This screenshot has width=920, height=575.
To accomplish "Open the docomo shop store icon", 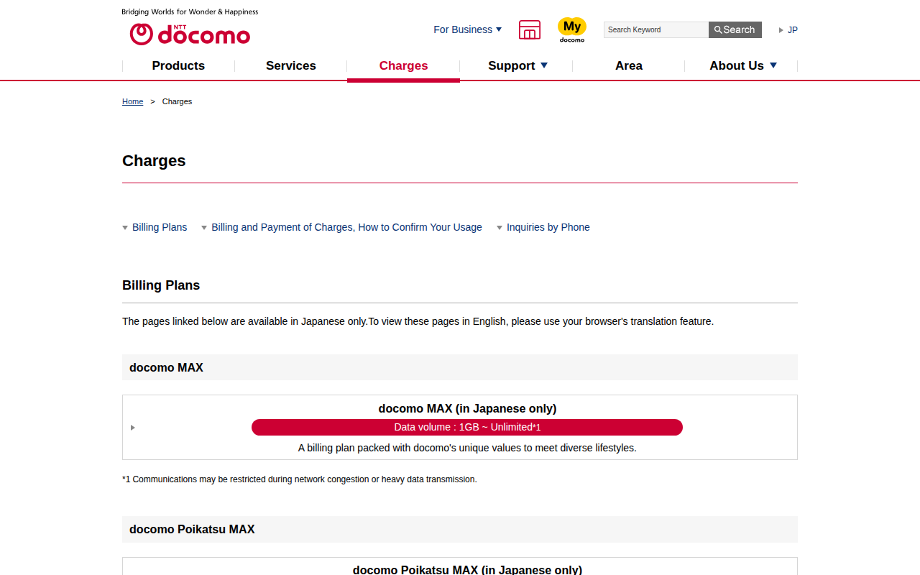I will [x=530, y=29].
